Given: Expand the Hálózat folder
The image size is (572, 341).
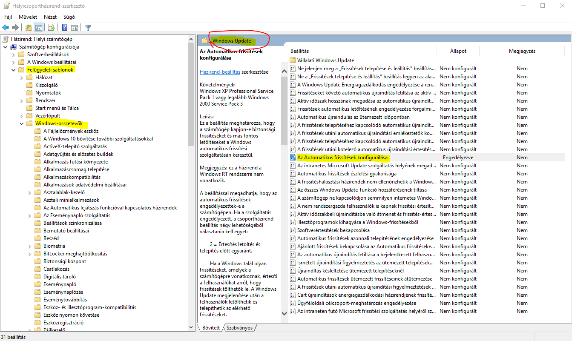Looking at the screenshot, I should 22,77.
